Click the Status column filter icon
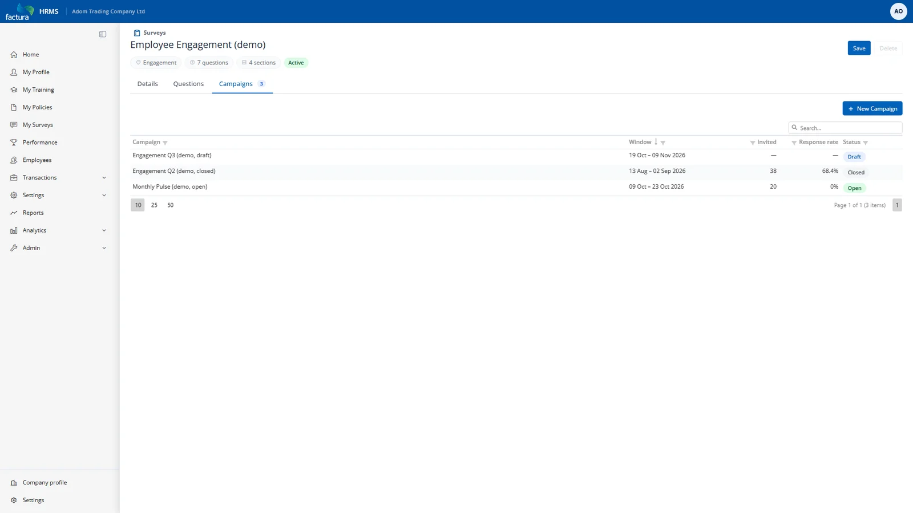This screenshot has height=513, width=913. tap(866, 142)
